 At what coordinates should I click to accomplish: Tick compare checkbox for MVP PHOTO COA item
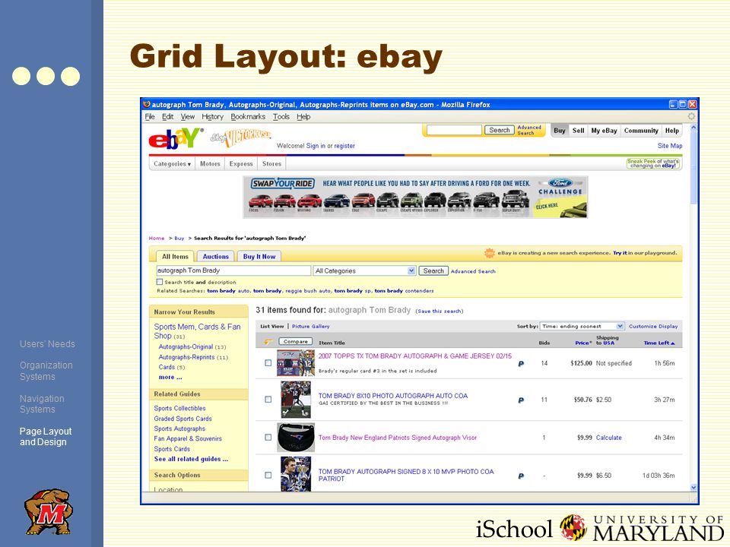click(x=268, y=475)
